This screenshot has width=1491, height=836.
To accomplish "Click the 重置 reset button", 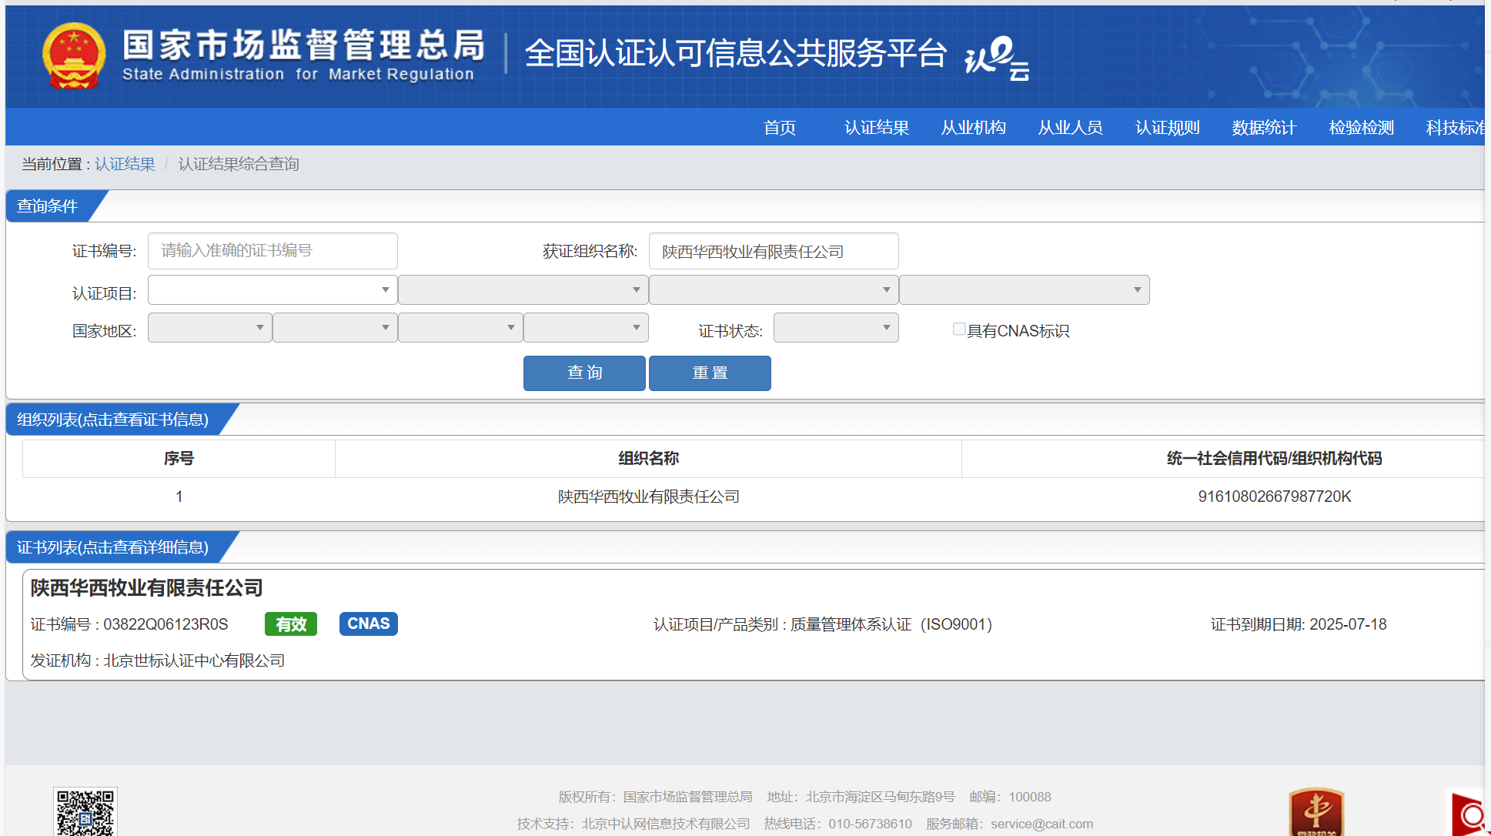I will [710, 373].
